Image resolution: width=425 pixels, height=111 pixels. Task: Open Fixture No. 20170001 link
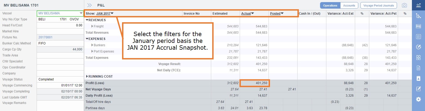45,37
